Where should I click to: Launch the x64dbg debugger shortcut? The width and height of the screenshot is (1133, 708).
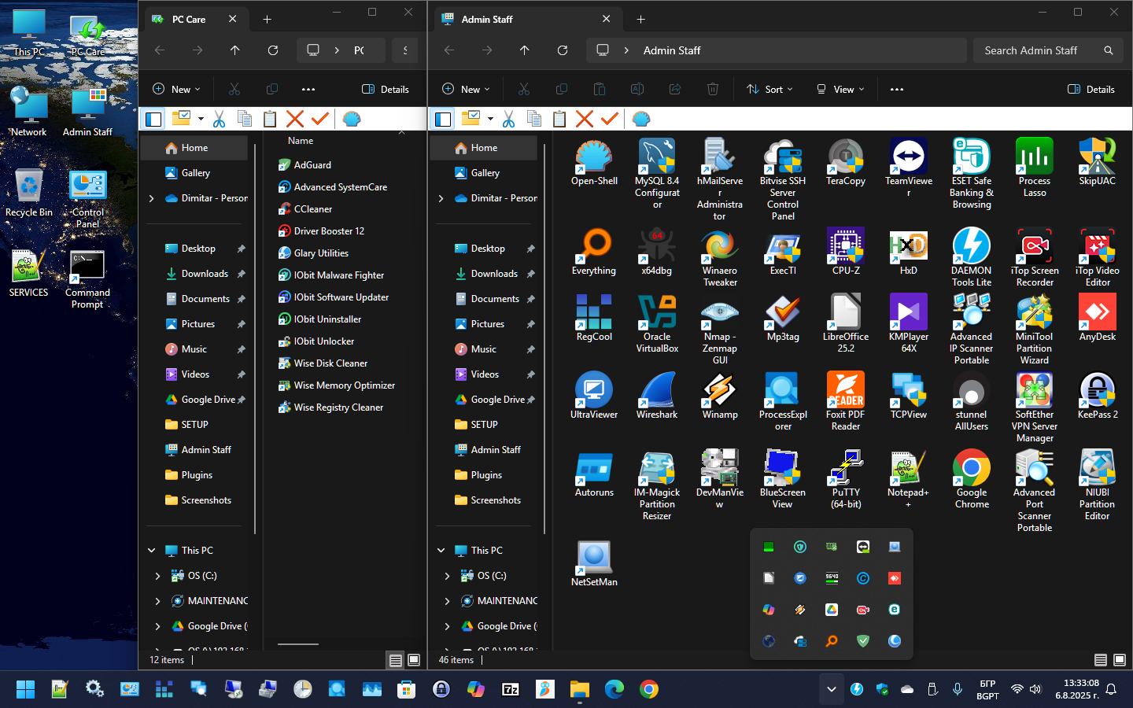point(656,251)
